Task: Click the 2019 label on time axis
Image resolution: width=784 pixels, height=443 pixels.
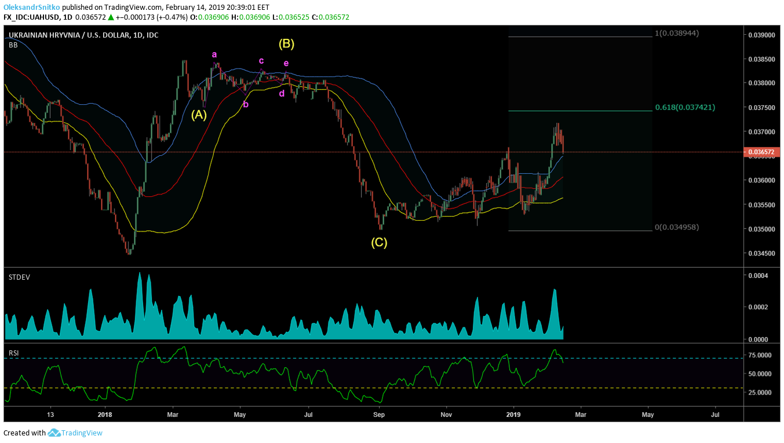Action: click(513, 415)
